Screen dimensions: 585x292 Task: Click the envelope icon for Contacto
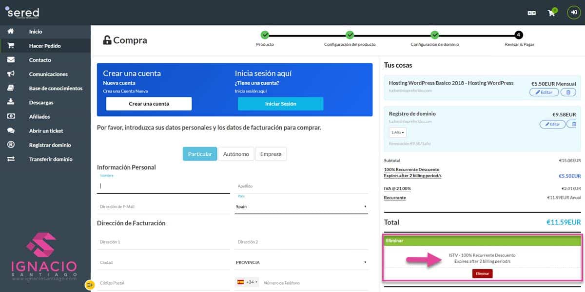[x=11, y=60]
